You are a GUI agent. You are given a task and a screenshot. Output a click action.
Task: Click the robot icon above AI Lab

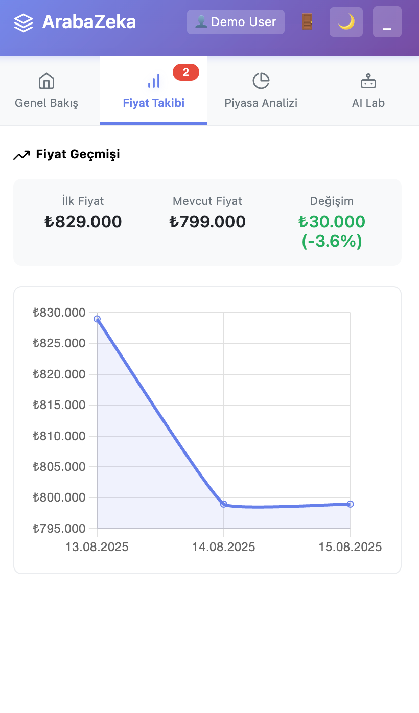tap(368, 81)
